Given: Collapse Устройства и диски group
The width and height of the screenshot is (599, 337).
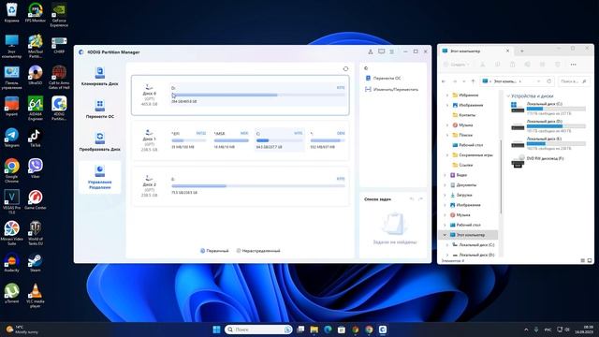Looking at the screenshot, I should pos(508,95).
